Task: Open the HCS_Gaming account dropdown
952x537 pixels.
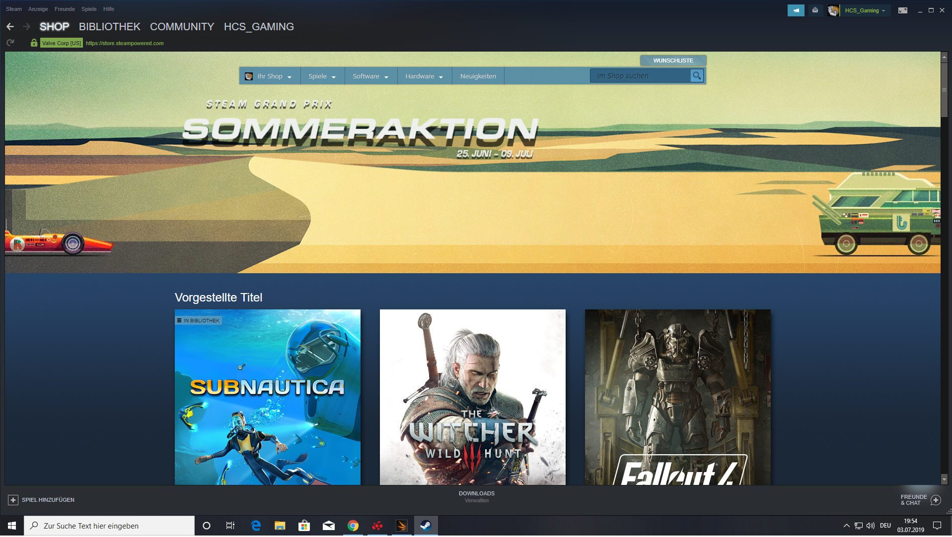Action: click(865, 10)
